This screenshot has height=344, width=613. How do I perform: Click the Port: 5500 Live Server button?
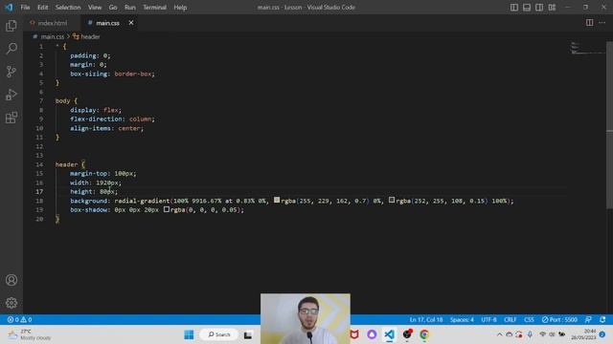[559, 319]
